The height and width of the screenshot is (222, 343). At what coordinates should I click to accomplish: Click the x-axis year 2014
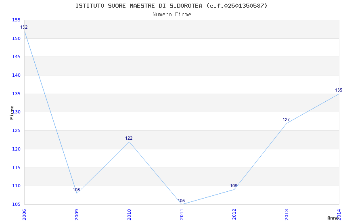339,215
